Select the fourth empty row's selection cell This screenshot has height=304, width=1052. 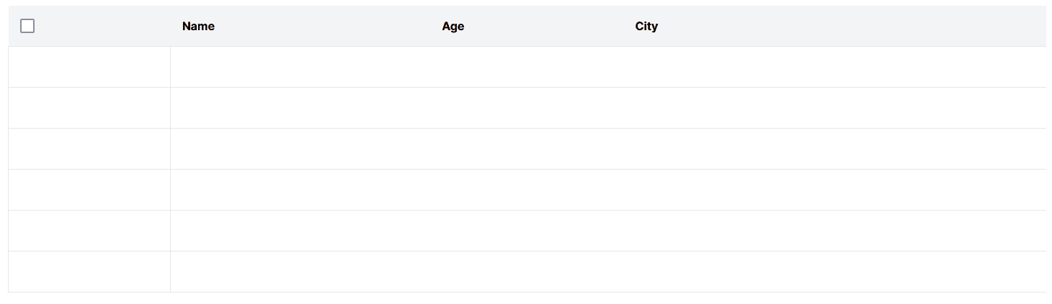(x=89, y=190)
